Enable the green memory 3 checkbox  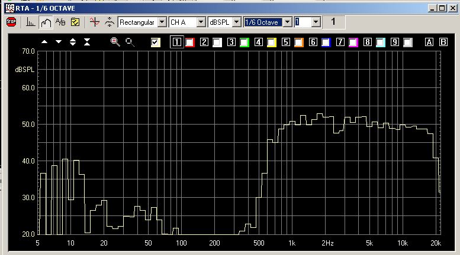[244, 42]
